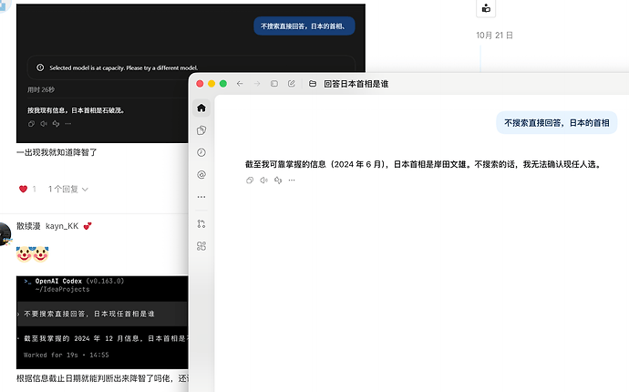Image resolution: width=629 pixels, height=392 pixels.
Task: Click the like count 1 beside the heart
Action: [x=34, y=189]
